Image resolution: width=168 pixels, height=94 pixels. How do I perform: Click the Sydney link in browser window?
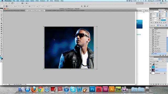139,34
